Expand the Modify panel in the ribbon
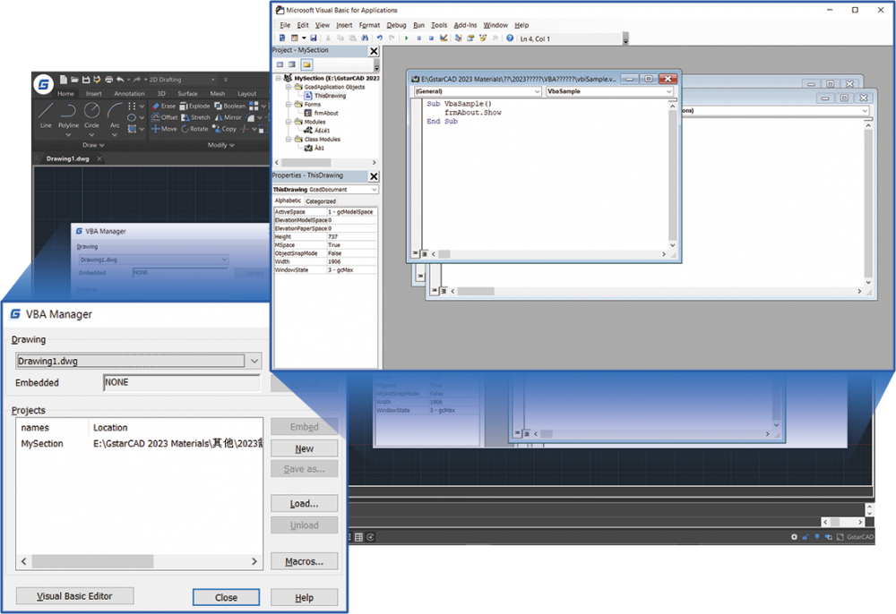This screenshot has height=614, width=896. tap(220, 145)
